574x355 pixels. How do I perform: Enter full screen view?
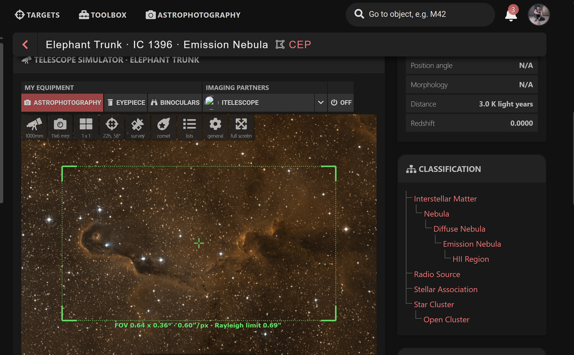pos(241,127)
